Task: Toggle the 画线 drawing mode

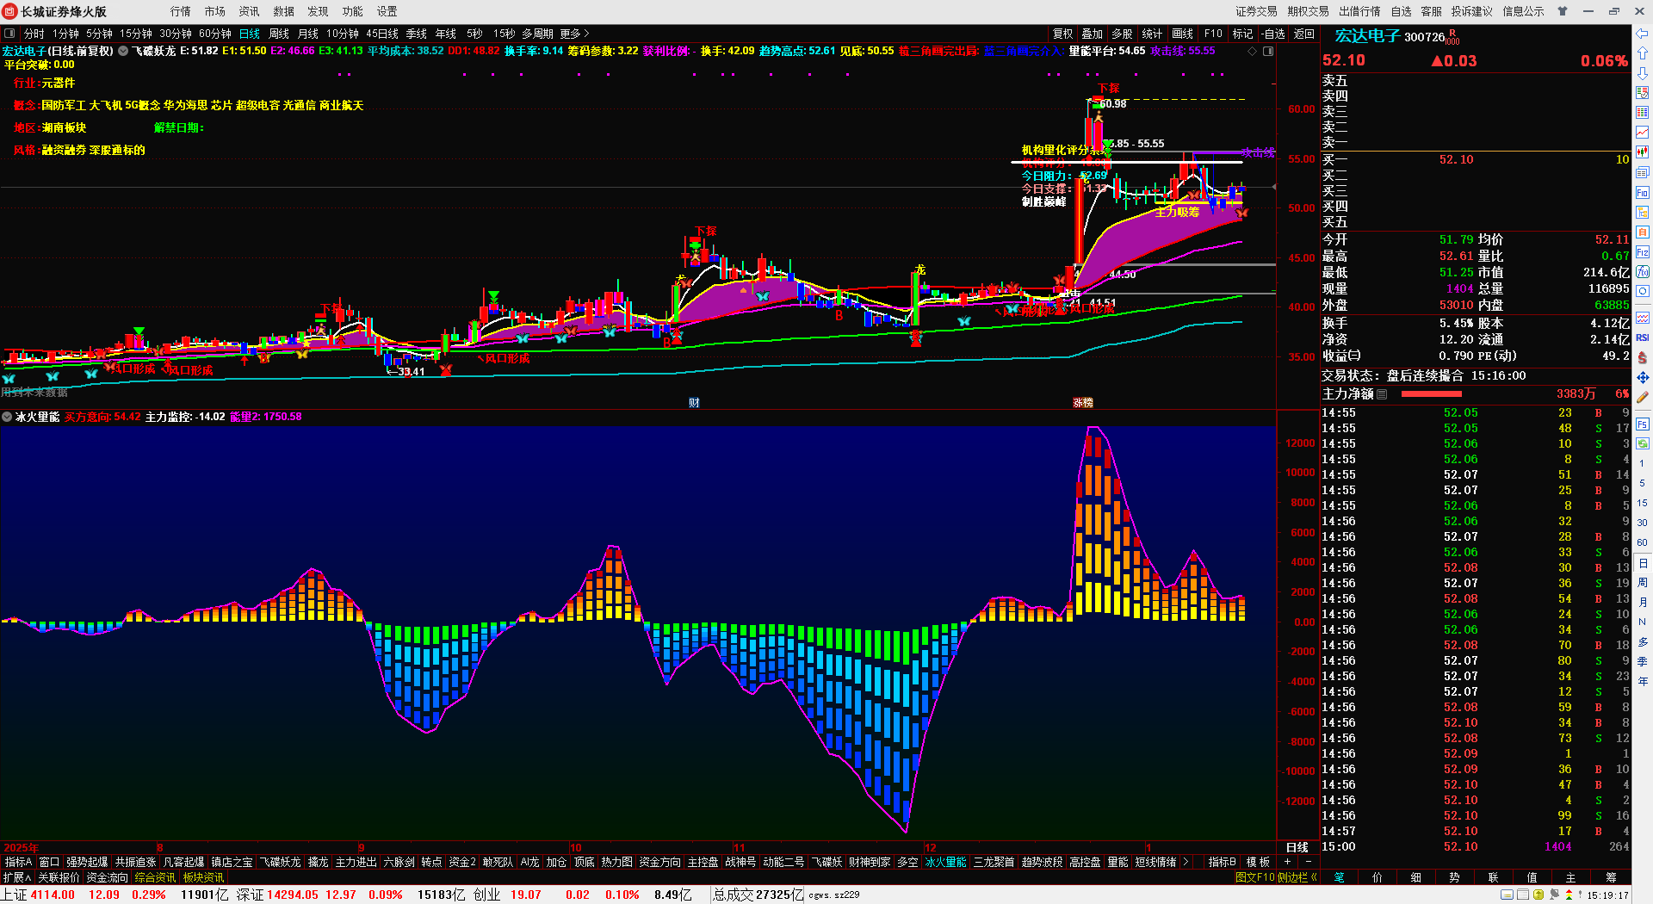Action: (x=1183, y=34)
